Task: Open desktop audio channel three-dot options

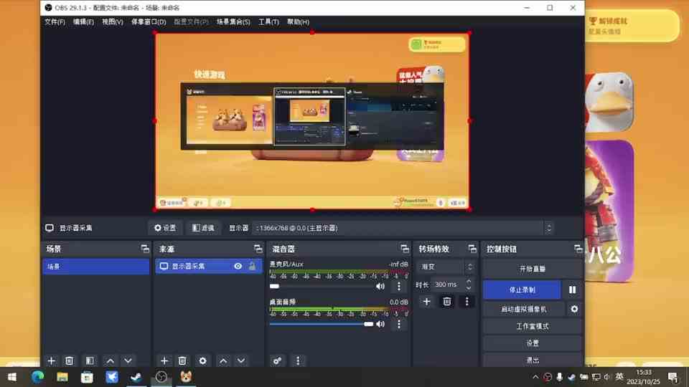Action: [398, 324]
